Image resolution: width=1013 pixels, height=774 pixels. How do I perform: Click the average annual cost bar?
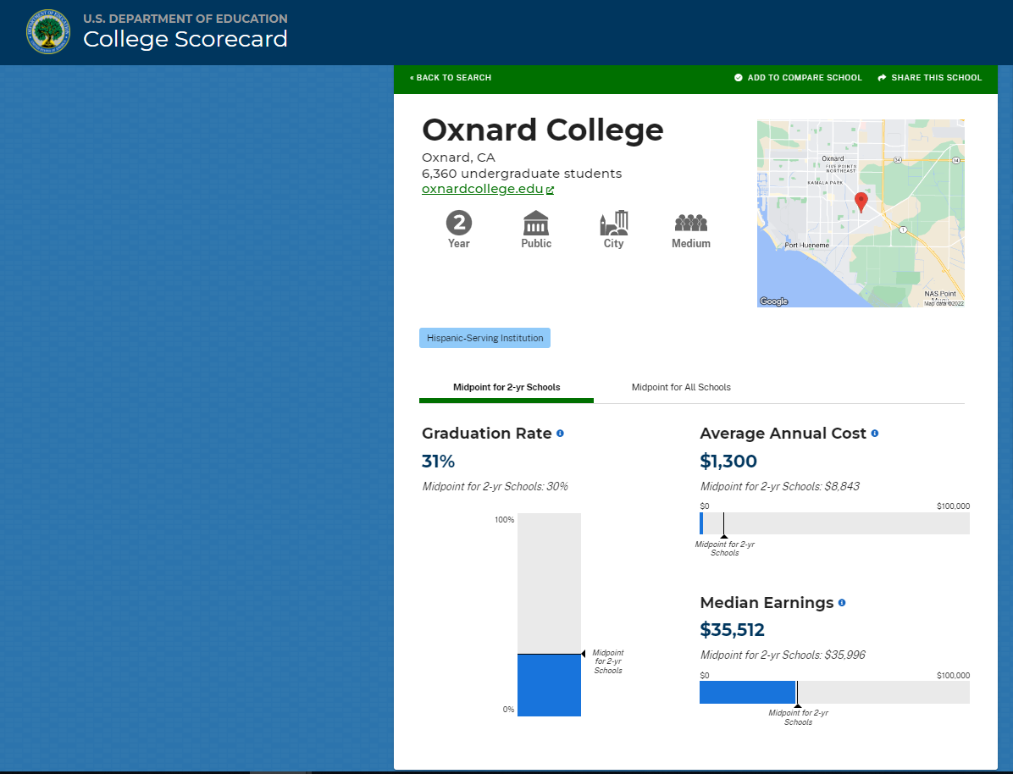[x=834, y=523]
